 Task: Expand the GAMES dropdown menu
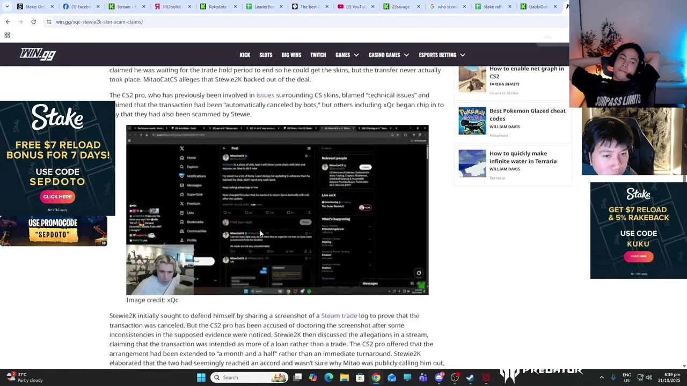[347, 55]
